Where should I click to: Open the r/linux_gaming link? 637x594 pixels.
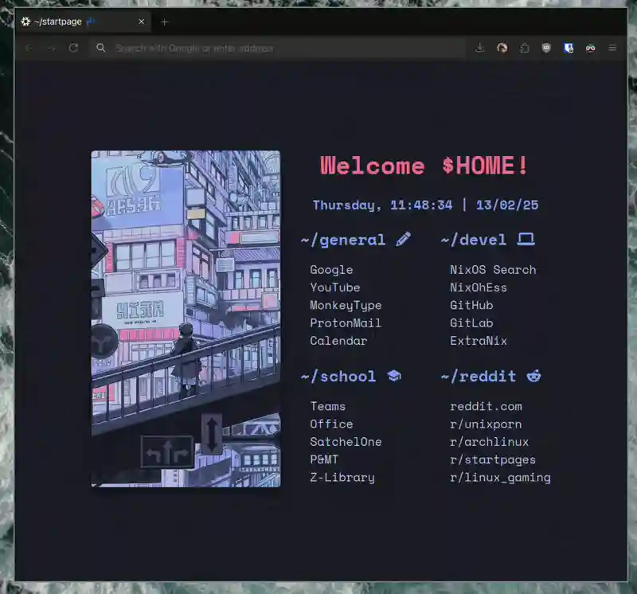500,478
